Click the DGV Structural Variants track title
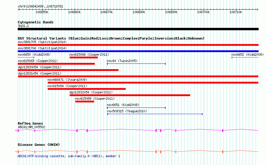This screenshot has width=267, height=165. [111, 38]
